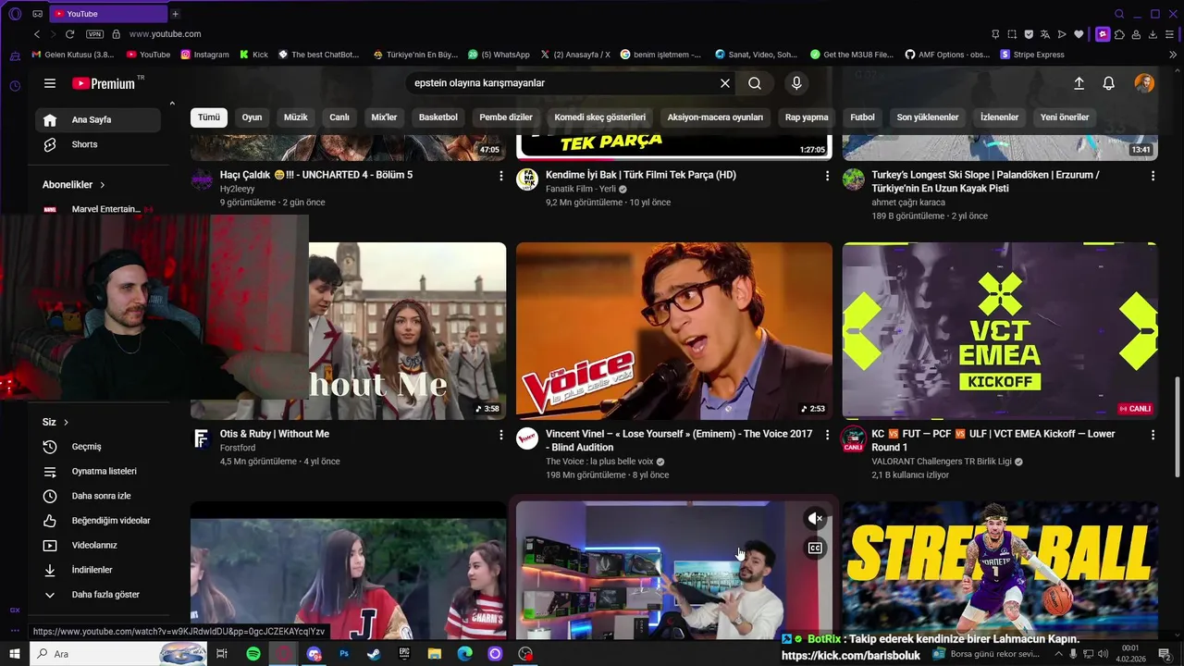Reload the page in the browser
The image size is (1184, 666).
(x=69, y=34)
